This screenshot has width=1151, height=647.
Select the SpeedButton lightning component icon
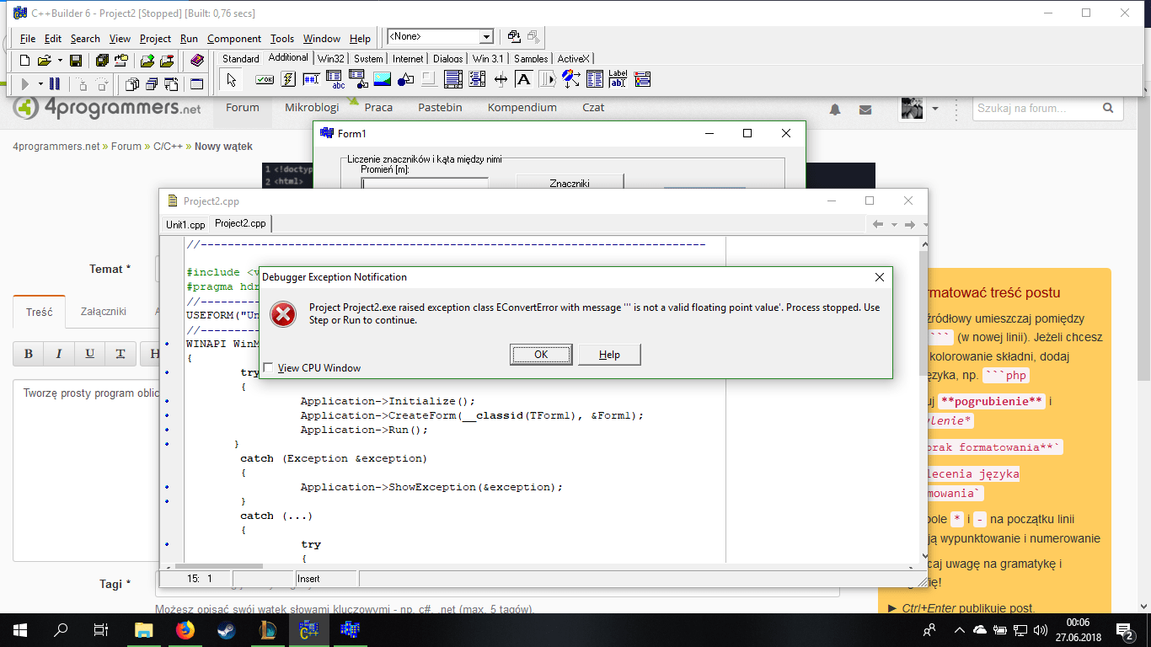[287, 80]
